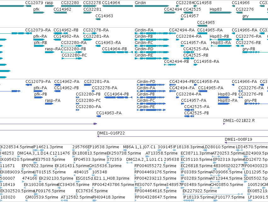Image resolution: width=268 pixels, height=202 pixels.
Task: Click EST label RP004328647.5prime
Action: pyautogui.click(x=156, y=197)
